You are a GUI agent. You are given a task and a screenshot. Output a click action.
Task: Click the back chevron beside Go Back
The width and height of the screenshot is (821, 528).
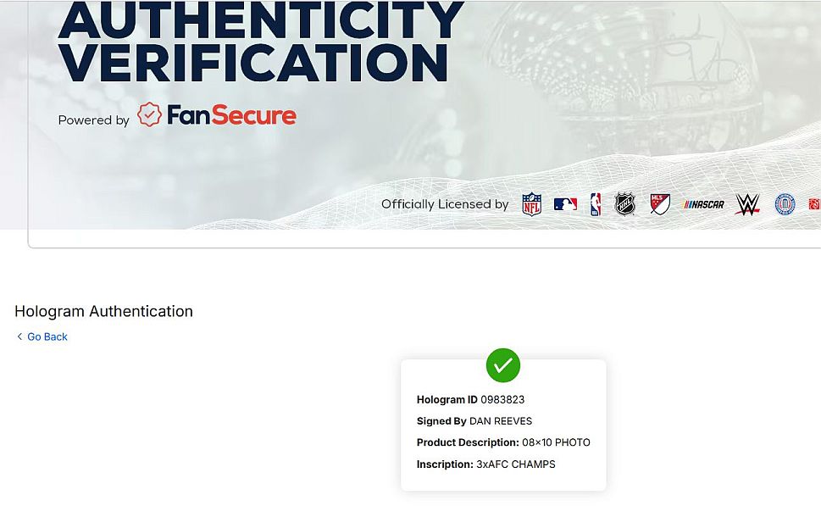(x=19, y=336)
